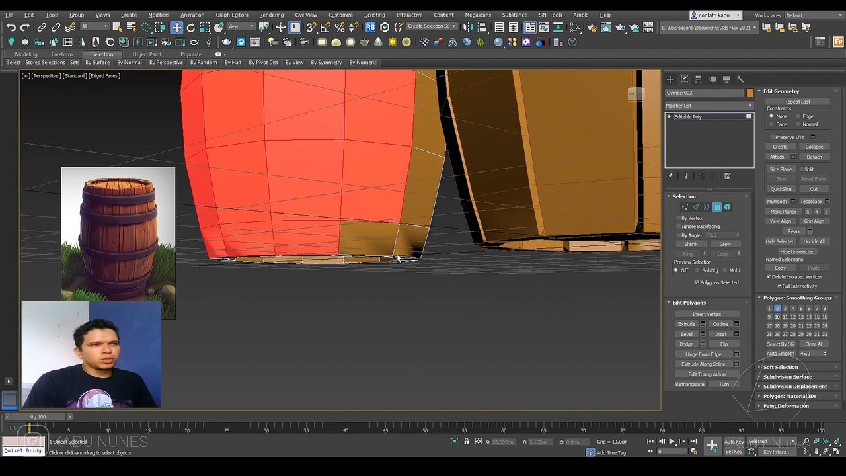Open the Modify command panel tab
The image size is (846, 476).
coord(684,79)
